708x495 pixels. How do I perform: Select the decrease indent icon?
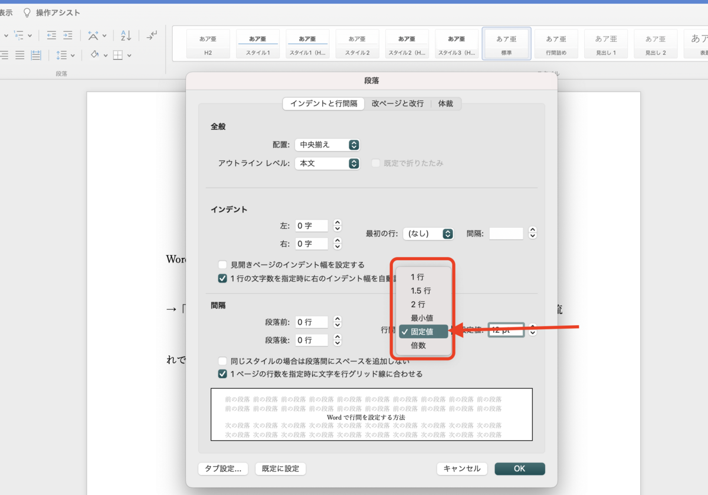click(51, 35)
